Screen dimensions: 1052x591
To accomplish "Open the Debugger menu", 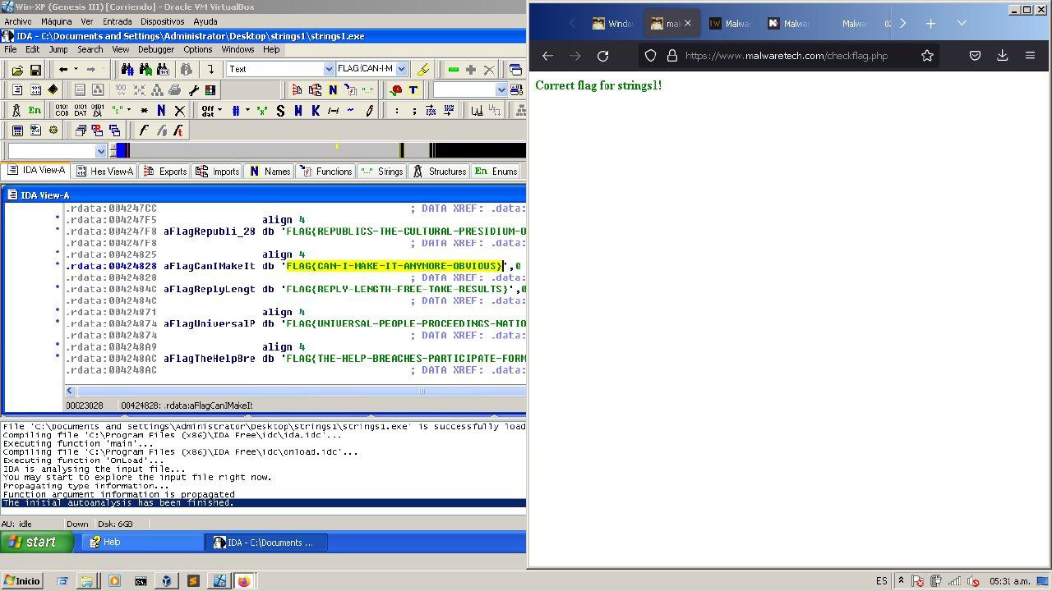I will pyautogui.click(x=155, y=49).
